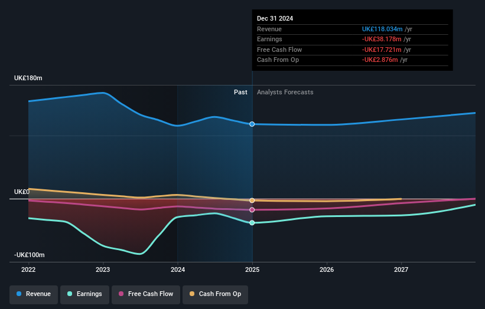The height and width of the screenshot is (309, 485).
Task: Click the 2027 x-axis label
Action: [x=401, y=270]
